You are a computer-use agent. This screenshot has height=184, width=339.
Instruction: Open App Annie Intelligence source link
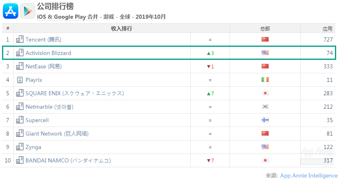(x=309, y=175)
